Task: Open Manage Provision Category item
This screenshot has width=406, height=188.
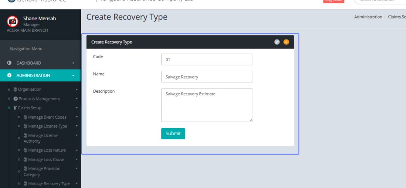Action: coord(44,171)
